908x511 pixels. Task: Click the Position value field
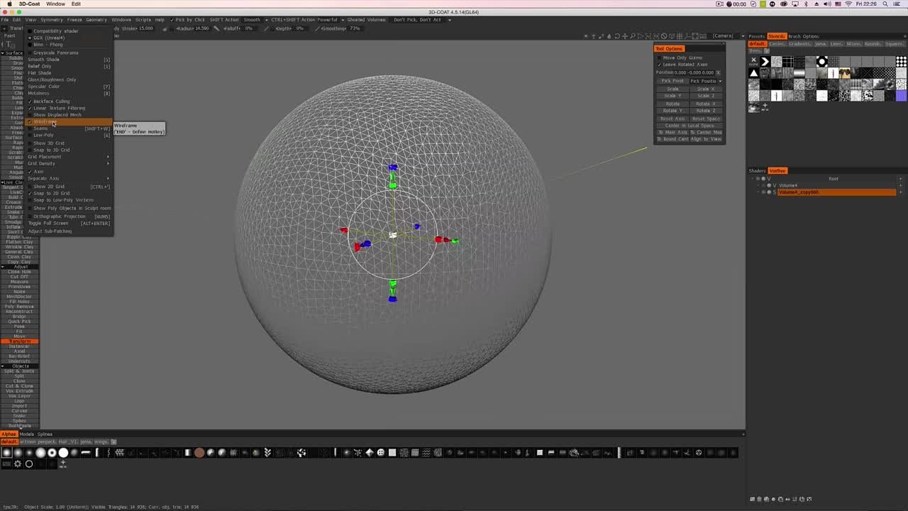(x=694, y=72)
